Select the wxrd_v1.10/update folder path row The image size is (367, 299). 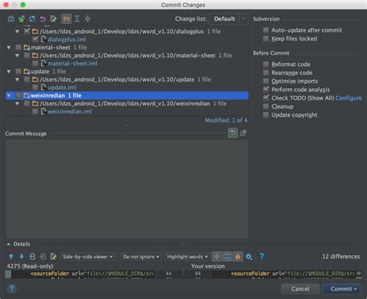[x=127, y=80]
